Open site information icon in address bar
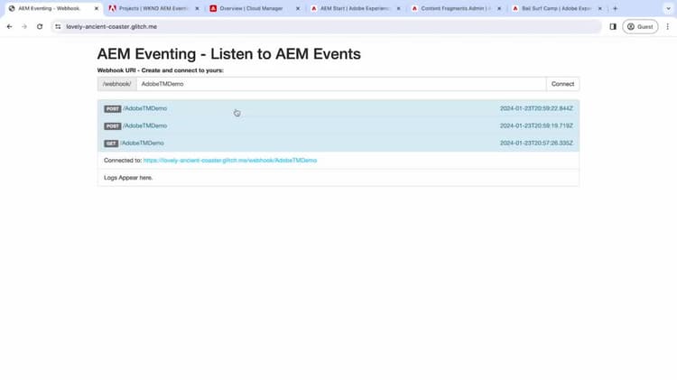This screenshot has width=677, height=380. coord(58,27)
